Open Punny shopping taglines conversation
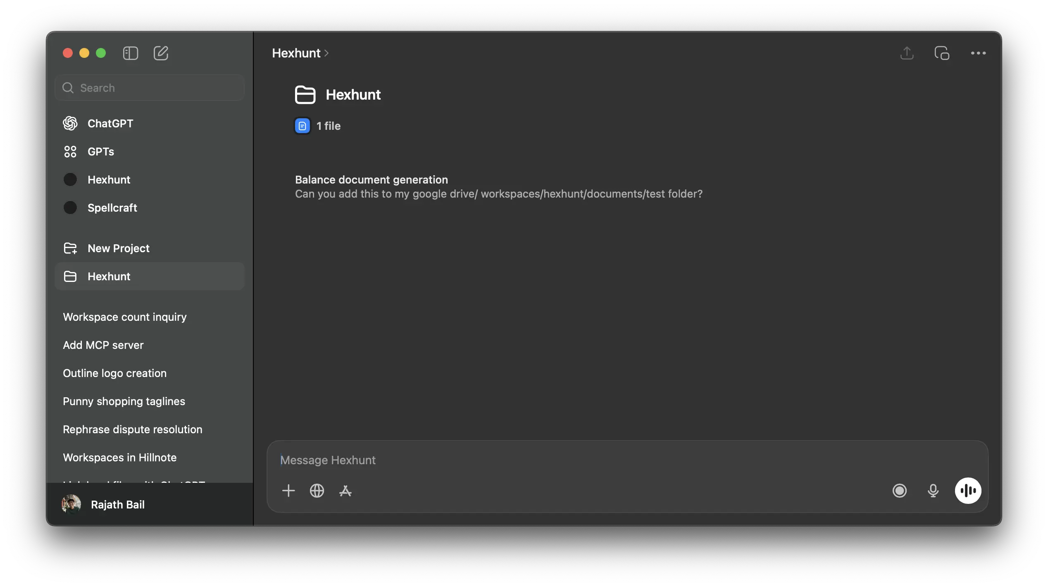 pyautogui.click(x=124, y=401)
